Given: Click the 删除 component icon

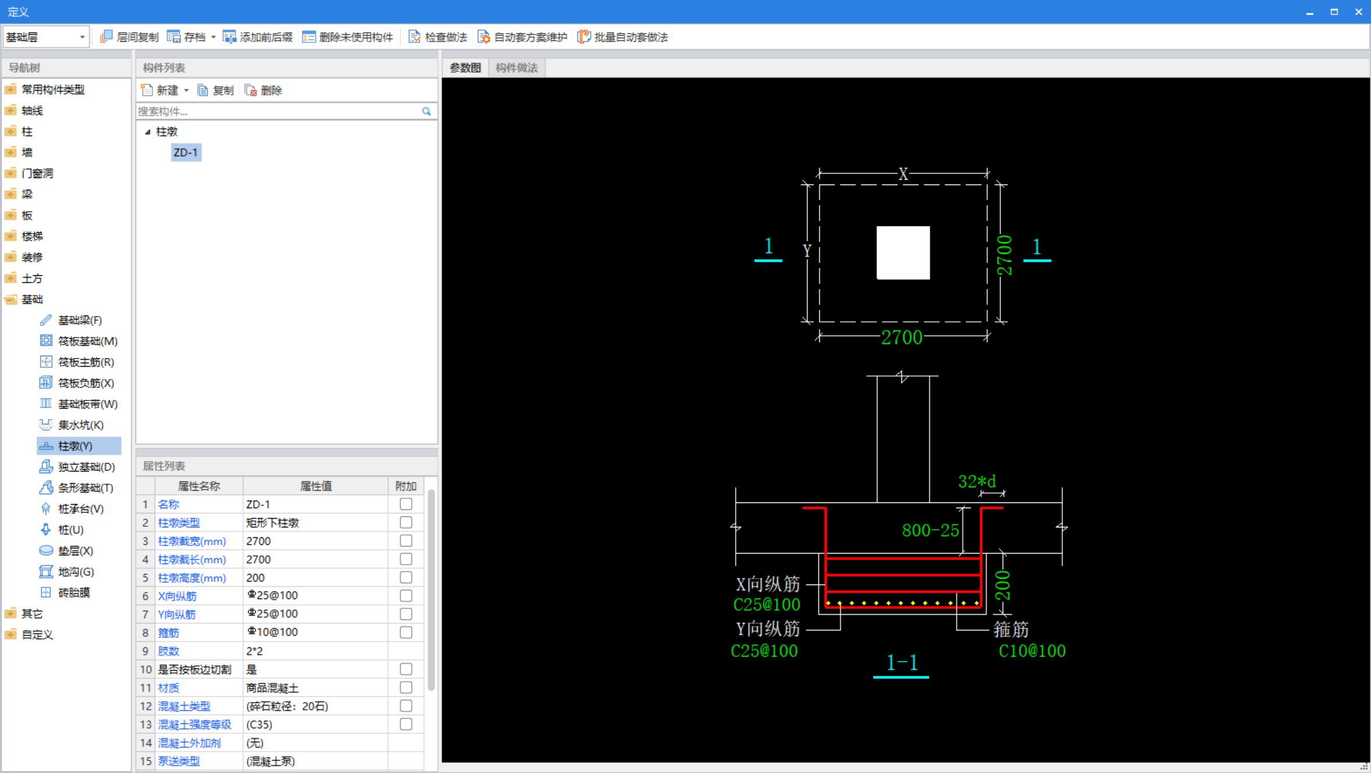Looking at the screenshot, I should coord(251,90).
